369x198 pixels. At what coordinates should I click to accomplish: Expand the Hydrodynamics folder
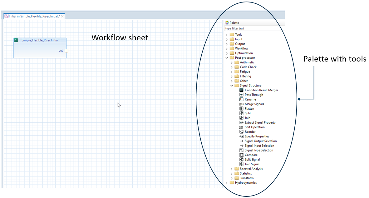point(227,183)
